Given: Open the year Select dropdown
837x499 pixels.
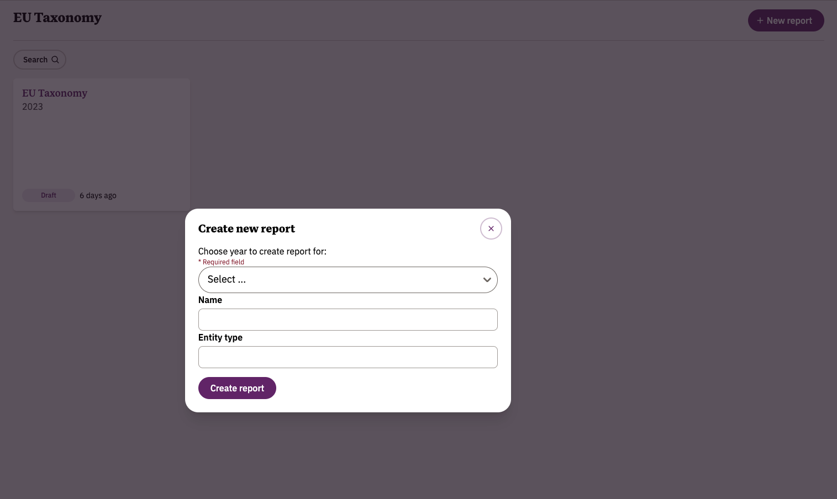Looking at the screenshot, I should point(348,280).
